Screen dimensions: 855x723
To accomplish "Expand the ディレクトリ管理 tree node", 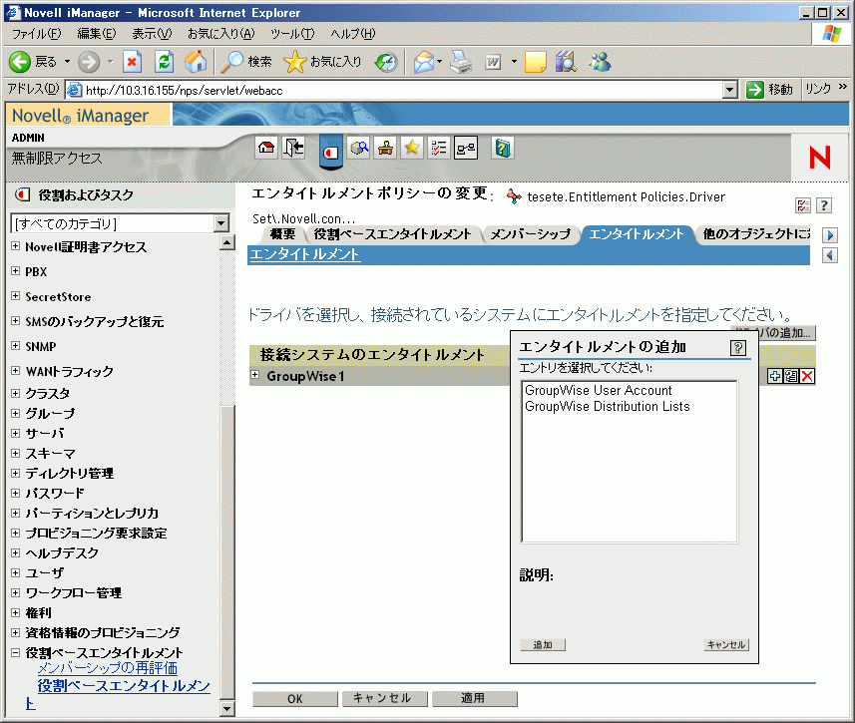I will [15, 473].
